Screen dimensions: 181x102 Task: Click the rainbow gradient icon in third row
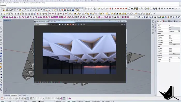pyautogui.click(x=160, y=17)
